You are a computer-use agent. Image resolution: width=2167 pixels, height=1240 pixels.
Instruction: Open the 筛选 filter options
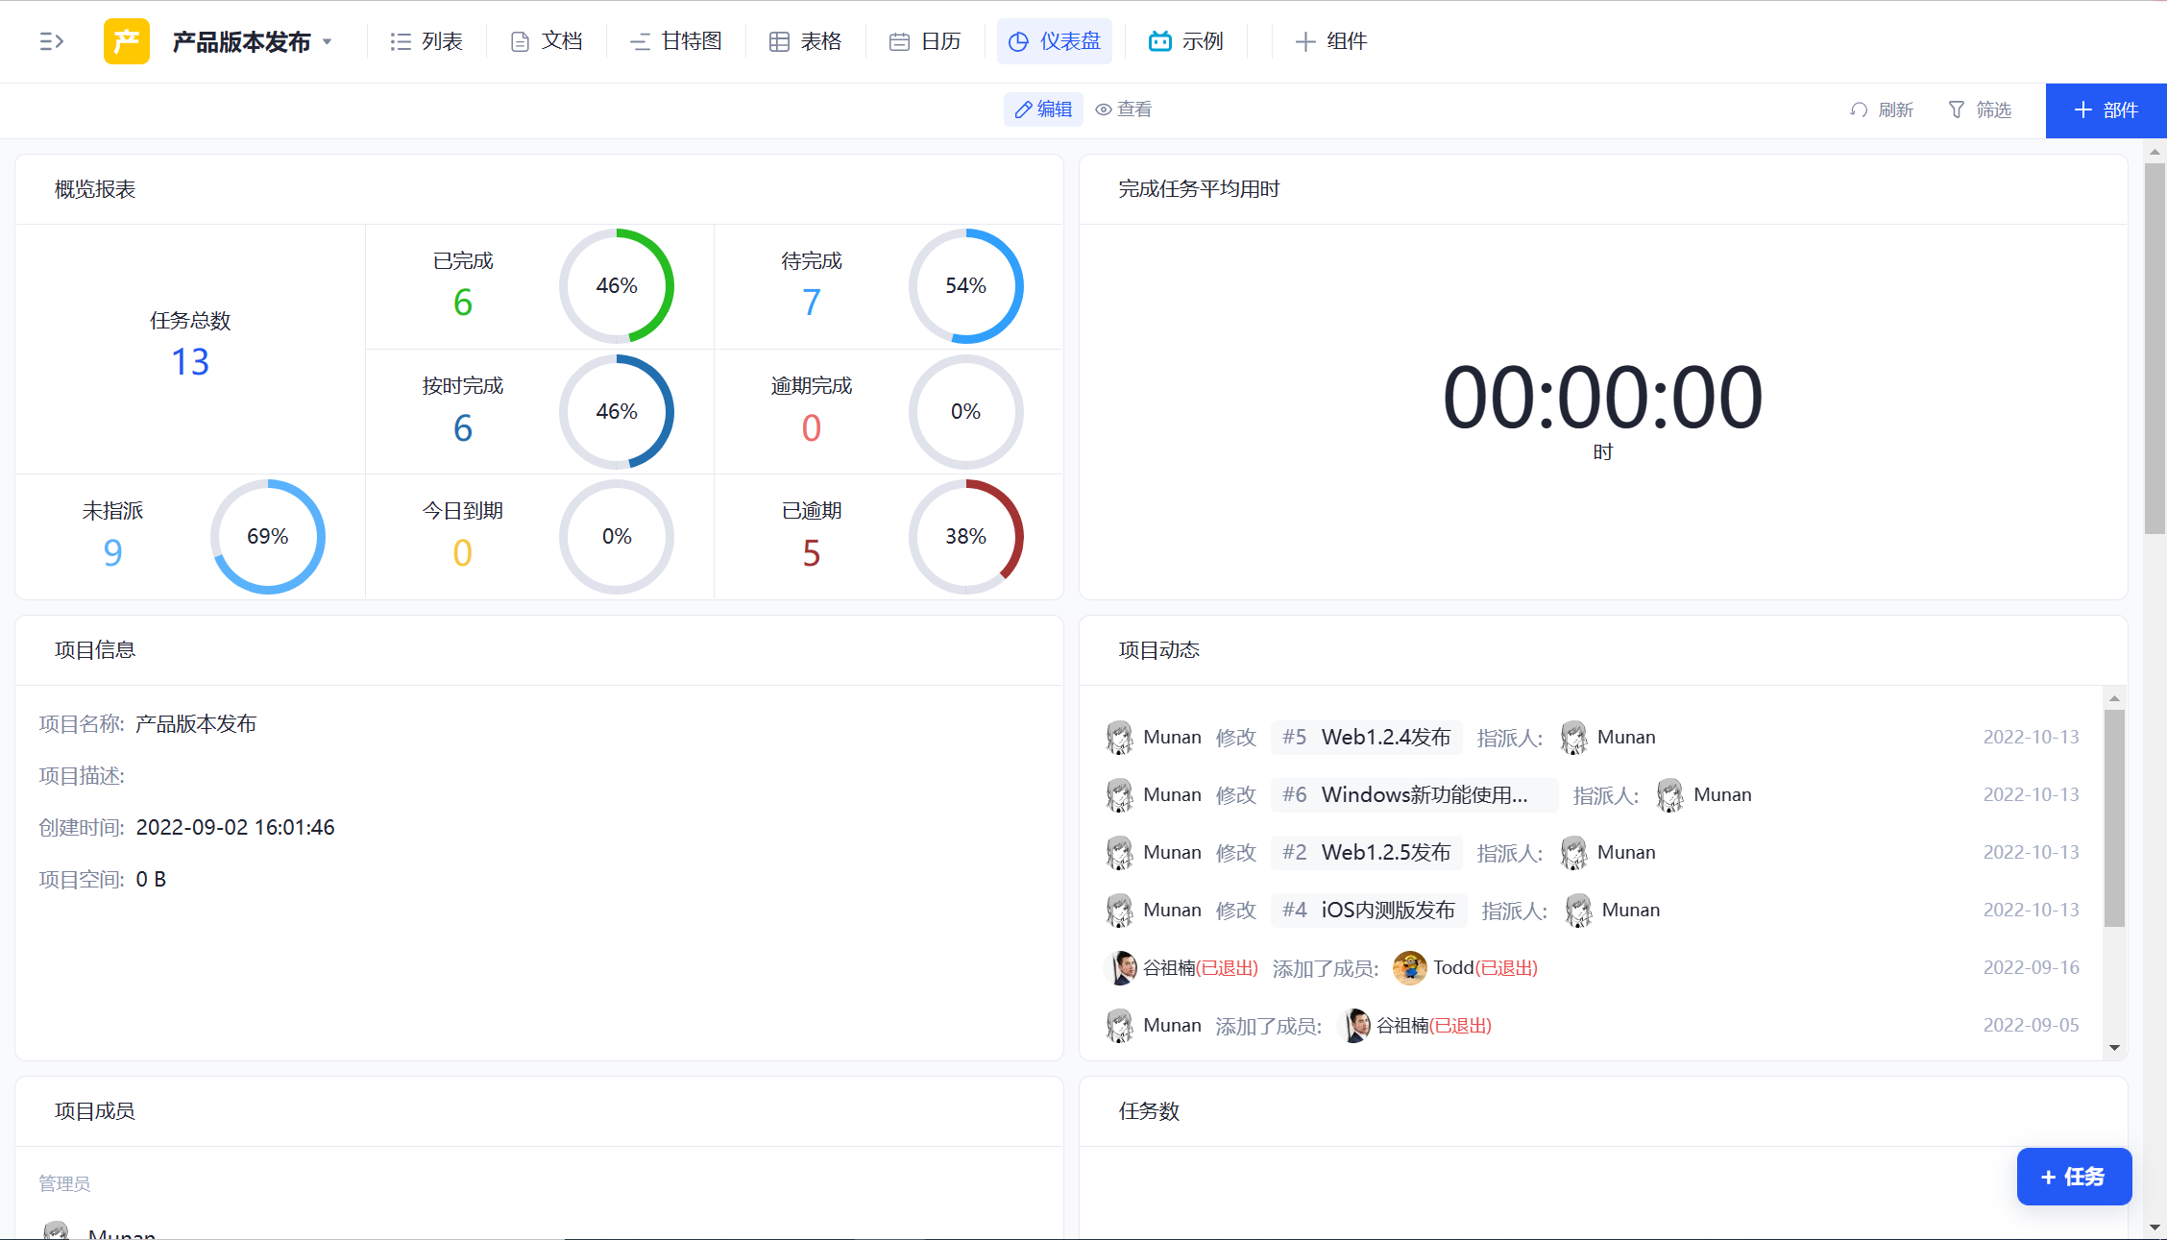point(1980,109)
